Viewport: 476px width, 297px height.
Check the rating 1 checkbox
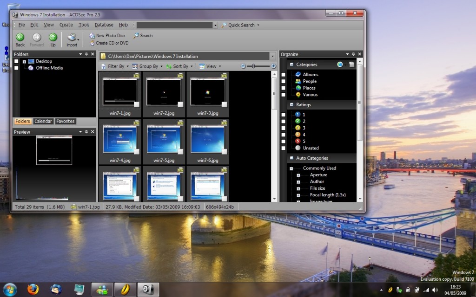point(283,115)
